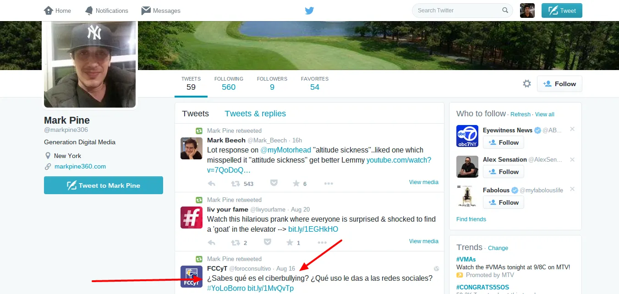Open bit.ly/1MvQvTp link
Image resolution: width=619 pixels, height=294 pixels.
270,289
